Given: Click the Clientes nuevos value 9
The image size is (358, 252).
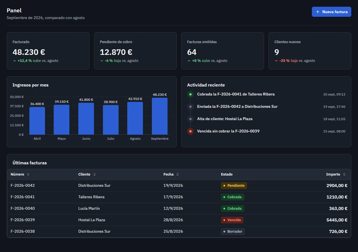Looking at the screenshot, I should 277,52.
